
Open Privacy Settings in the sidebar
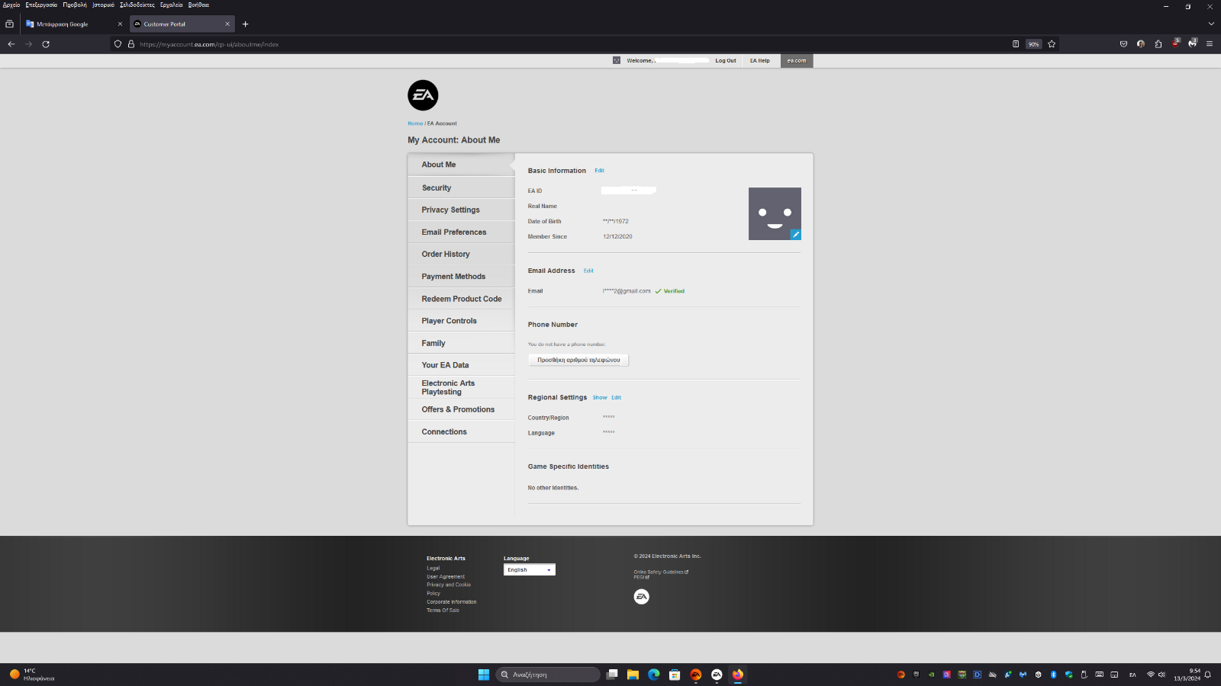coord(461,210)
